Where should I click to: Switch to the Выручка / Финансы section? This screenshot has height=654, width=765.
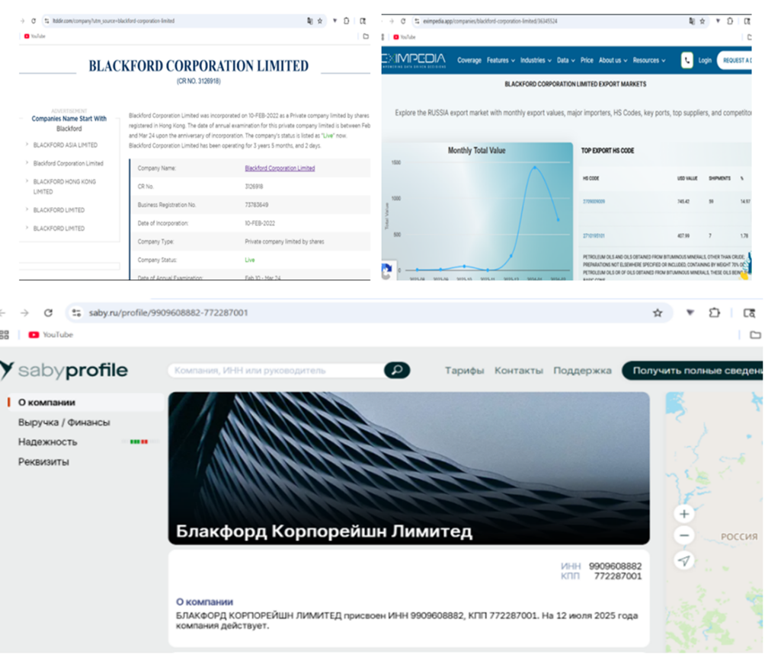(64, 422)
